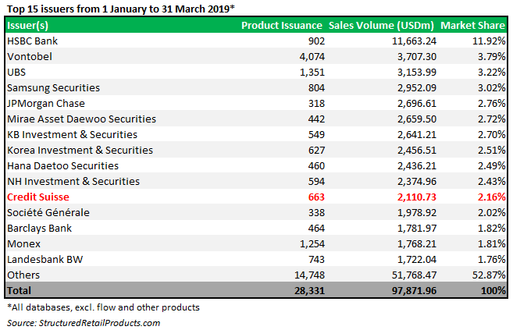Viewport: 513px width, 330px height.
Task: Select HSBC sales volume '11,663.24'
Action: coord(414,41)
